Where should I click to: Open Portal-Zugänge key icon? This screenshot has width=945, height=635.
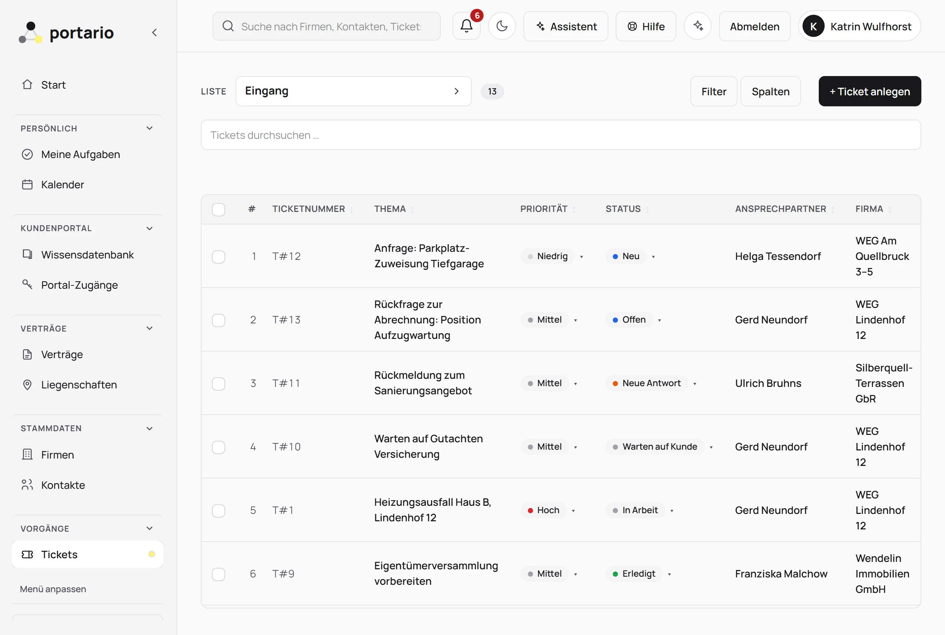coord(27,284)
